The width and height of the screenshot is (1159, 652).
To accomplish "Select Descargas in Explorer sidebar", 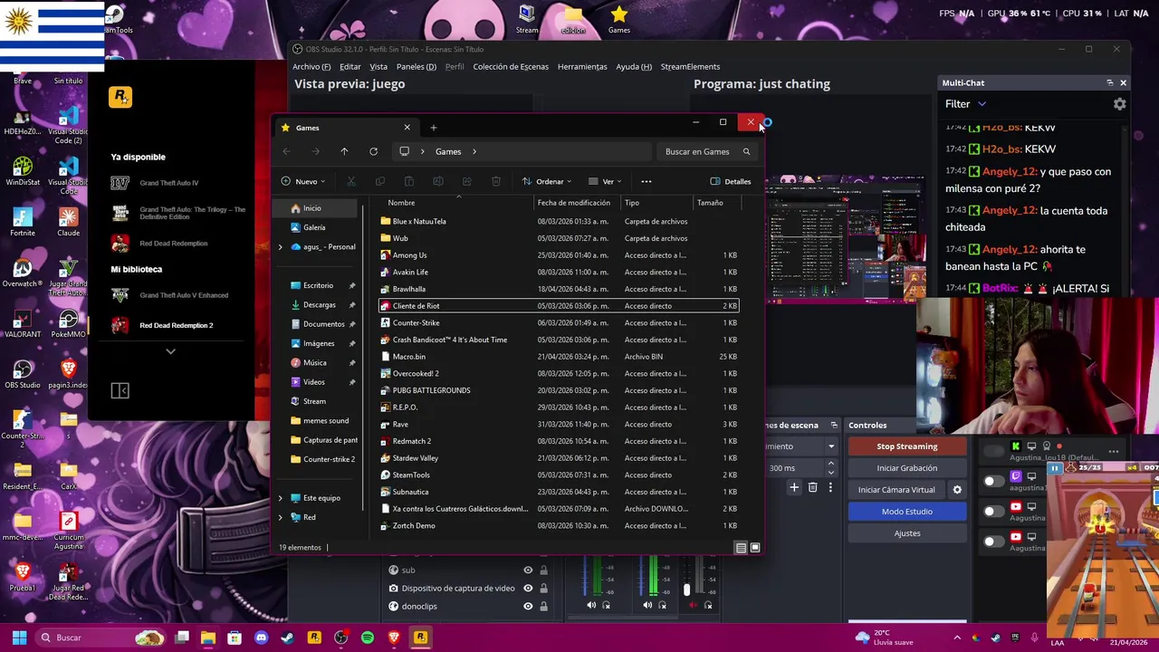I will click(319, 304).
